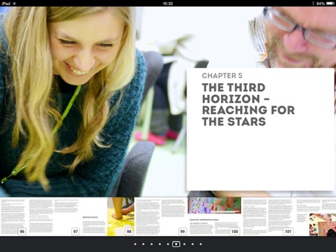Viewport: 336px width, 252px height.
Task: Click the 96 page number badge
Action: tap(22, 232)
